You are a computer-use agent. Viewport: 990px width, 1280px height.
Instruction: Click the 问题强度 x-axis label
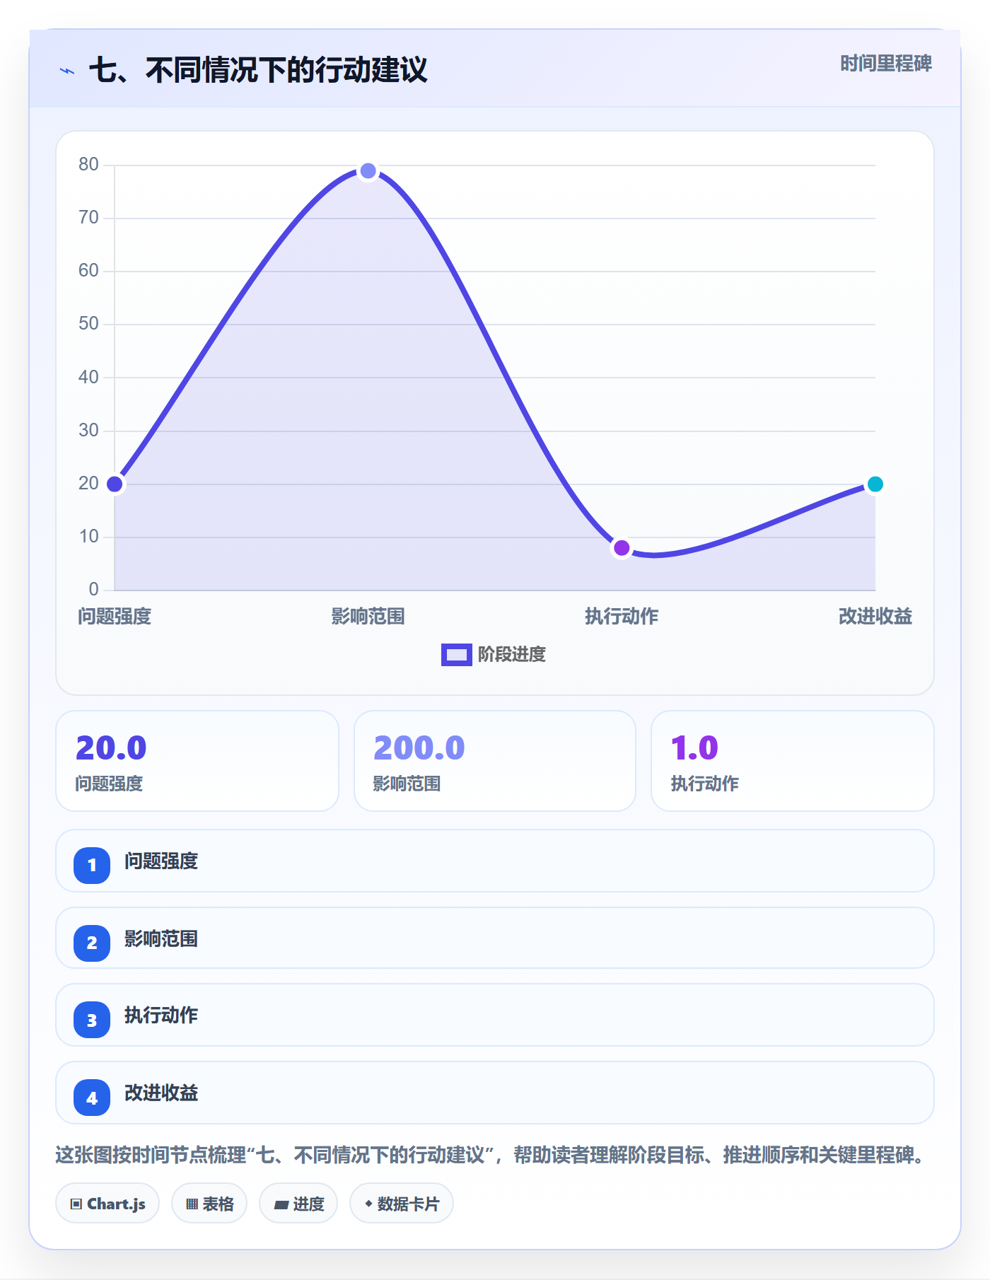tap(115, 617)
